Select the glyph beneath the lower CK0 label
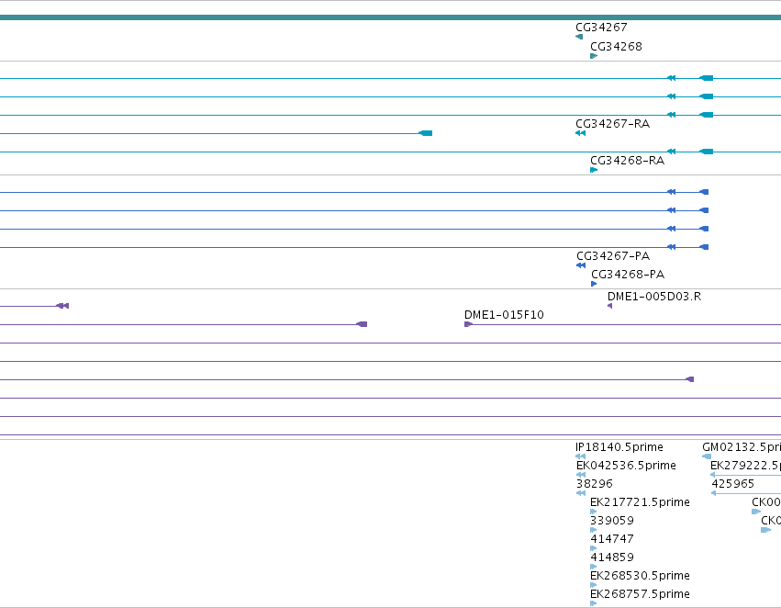781x608 pixels. point(765,530)
